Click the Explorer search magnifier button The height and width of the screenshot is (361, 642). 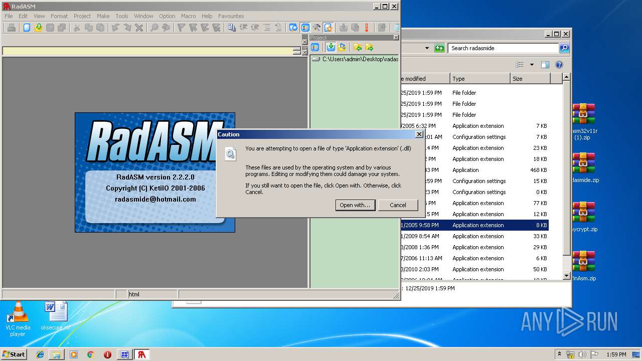[x=564, y=48]
